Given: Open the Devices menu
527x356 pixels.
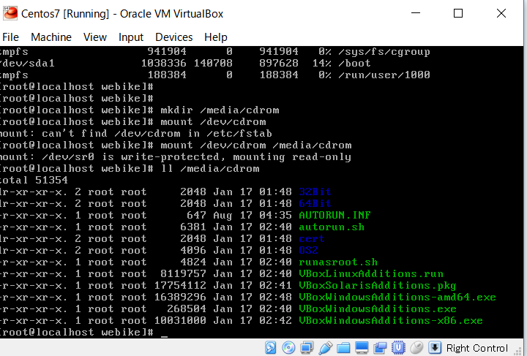Looking at the screenshot, I should pyautogui.click(x=173, y=37).
